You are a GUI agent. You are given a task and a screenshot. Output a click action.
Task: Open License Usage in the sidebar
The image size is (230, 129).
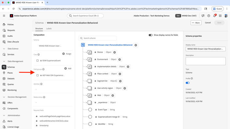coord(13,127)
